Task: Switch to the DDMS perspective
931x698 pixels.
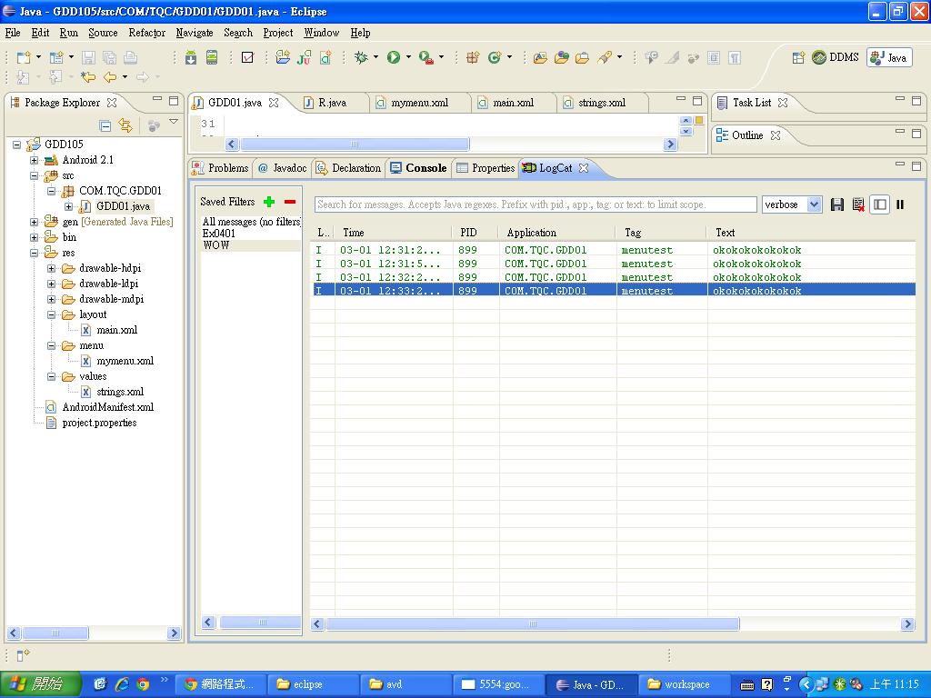Action: 835,57
